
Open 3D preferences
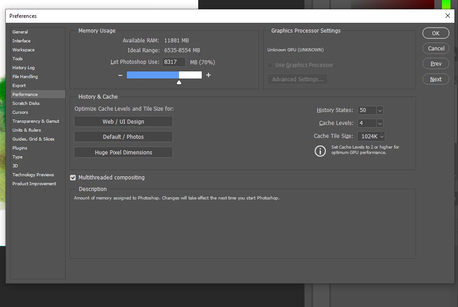pos(37,166)
